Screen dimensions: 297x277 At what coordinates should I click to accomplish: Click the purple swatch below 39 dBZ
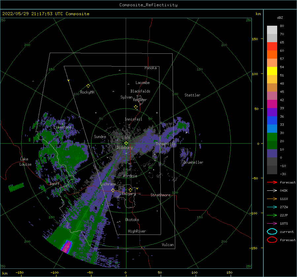coord(272,112)
